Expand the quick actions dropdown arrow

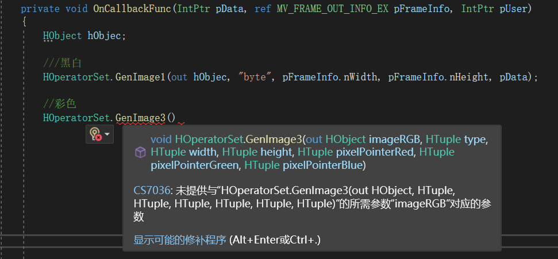tap(107, 134)
